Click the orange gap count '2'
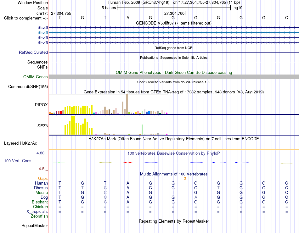This screenshot has height=233, width=299. [185, 179]
